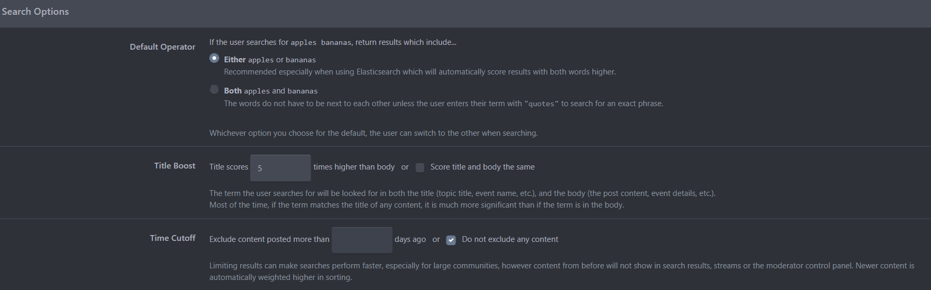Click the days ago cutoff input field

tap(362, 240)
